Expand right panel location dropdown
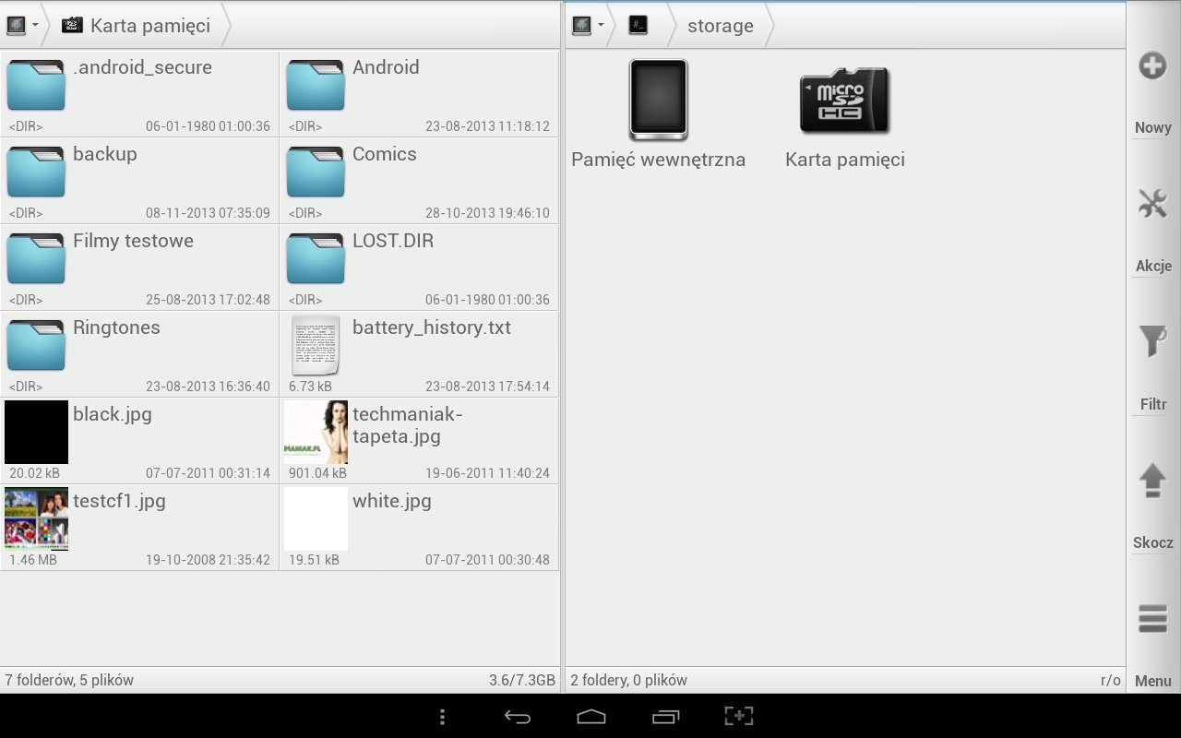Screen dimensions: 1181x738 click(588, 26)
